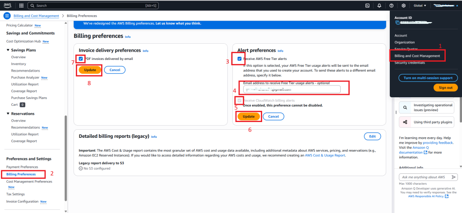The height and width of the screenshot is (213, 462).
Task: Click the magnifier icon for Investigating operational issues
Action: pos(405,107)
